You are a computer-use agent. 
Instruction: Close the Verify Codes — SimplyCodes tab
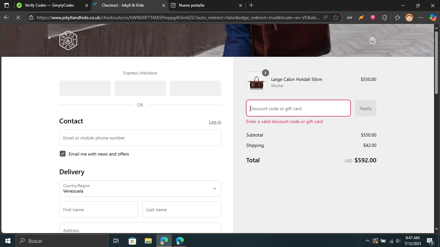86,5
